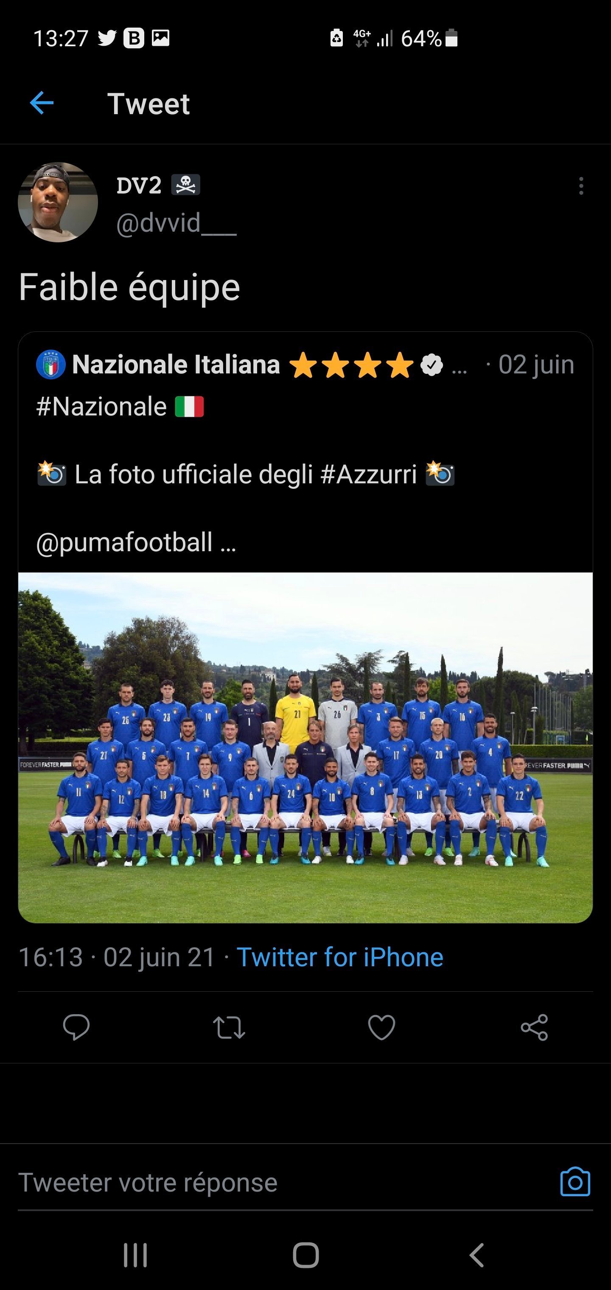The height and width of the screenshot is (1290, 611).
Task: Tap camera icon in reply bar
Action: pyautogui.click(x=575, y=1182)
